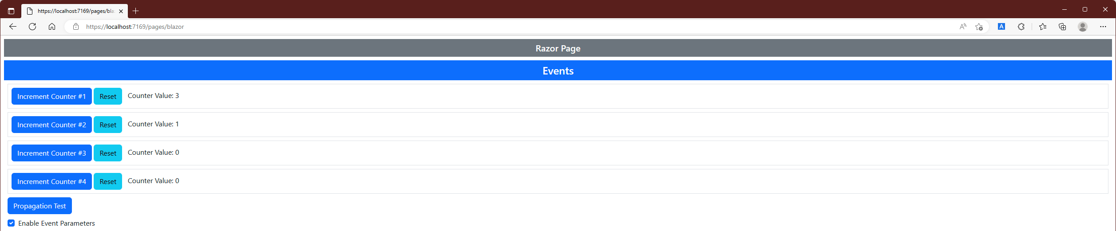Click the Enable Event Parameters label
The image size is (1116, 231).
[x=56, y=223]
